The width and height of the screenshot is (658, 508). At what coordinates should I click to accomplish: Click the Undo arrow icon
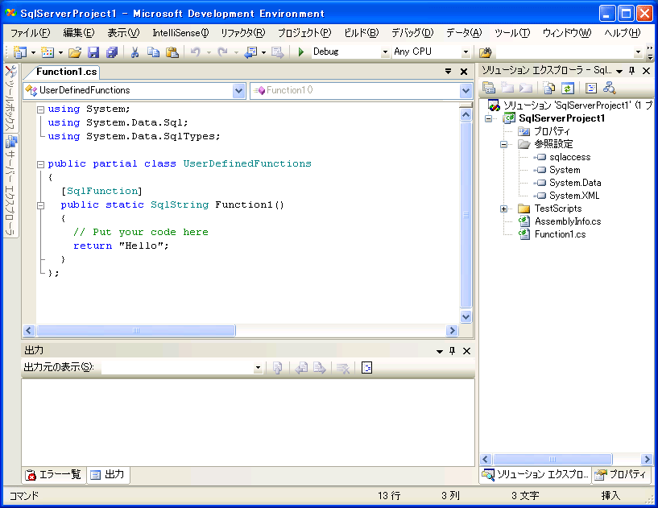(195, 52)
